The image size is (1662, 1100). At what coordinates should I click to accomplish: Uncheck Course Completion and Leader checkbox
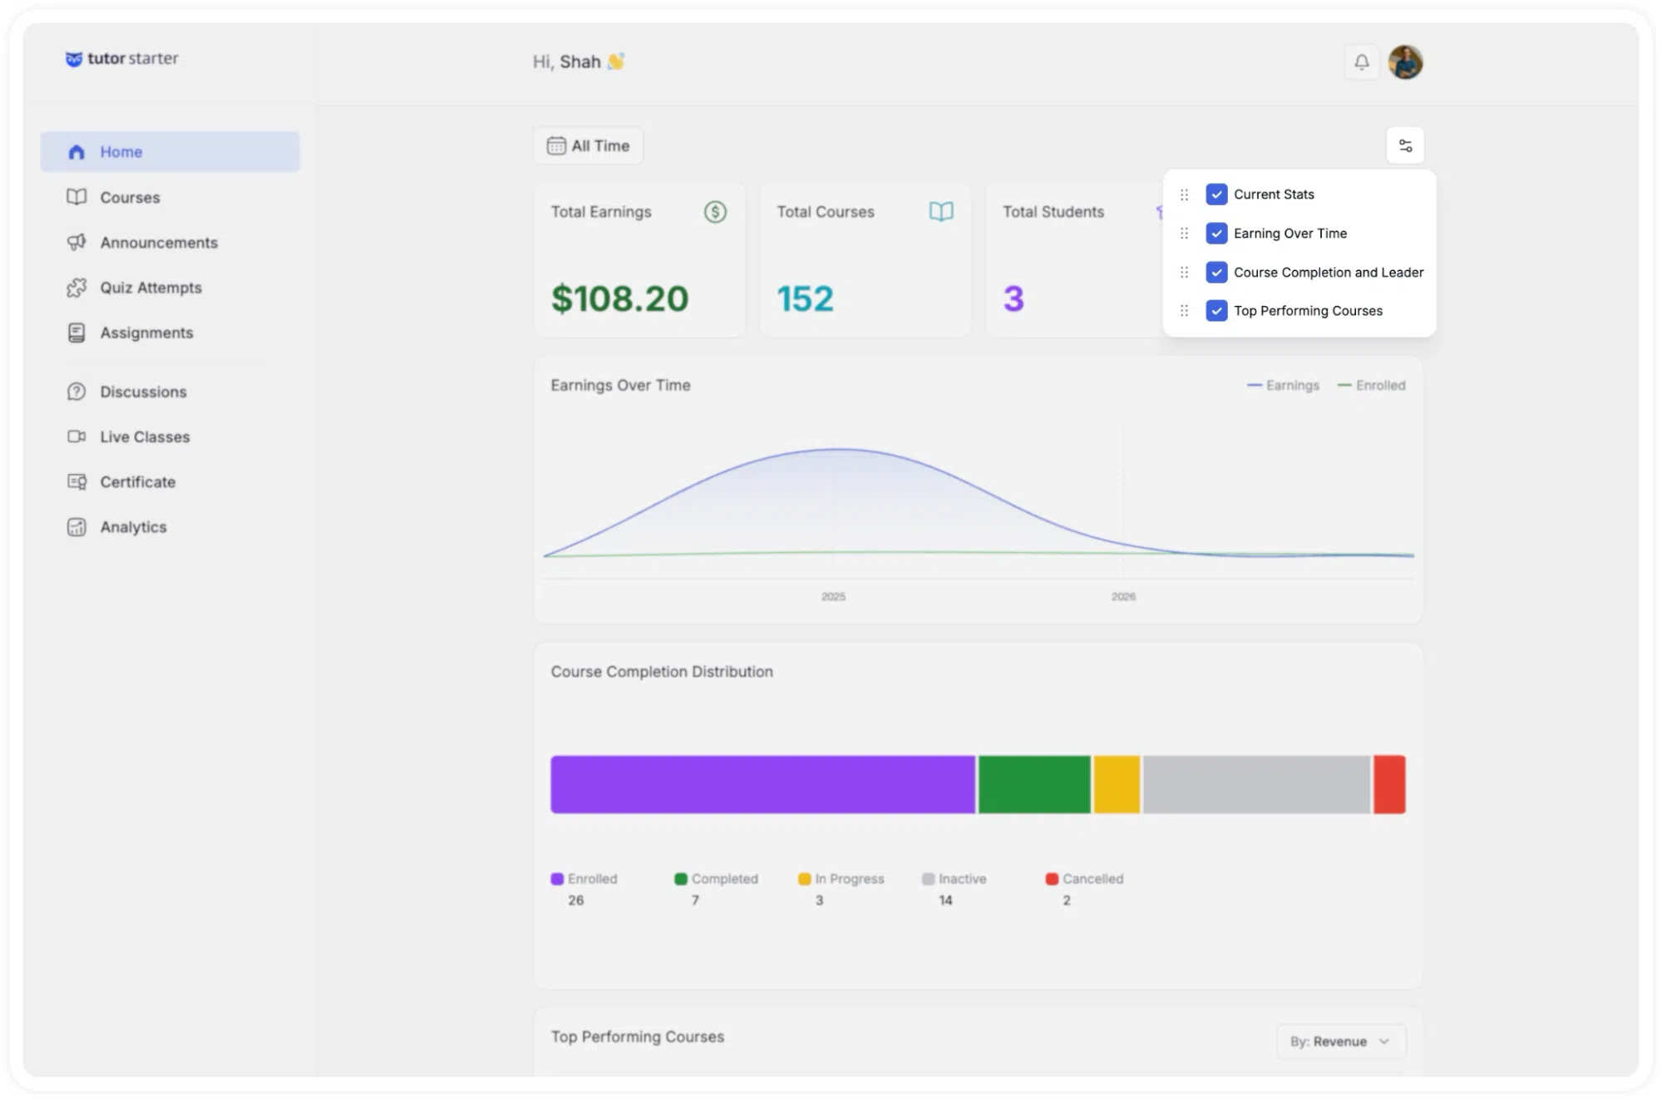coord(1216,272)
